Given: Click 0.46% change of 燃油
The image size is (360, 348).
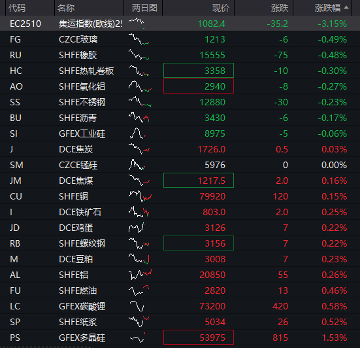Looking at the screenshot, I should [x=334, y=291].
